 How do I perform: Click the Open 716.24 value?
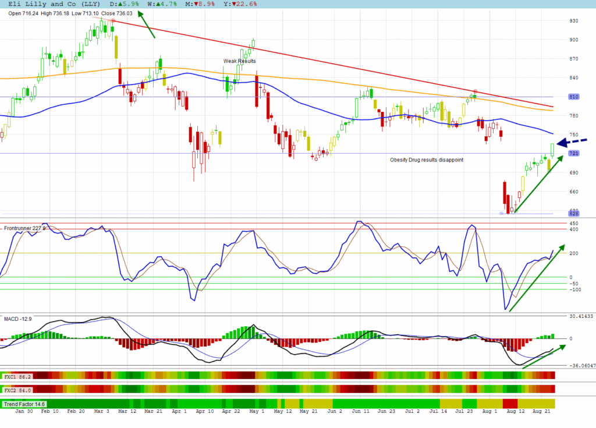(x=23, y=13)
